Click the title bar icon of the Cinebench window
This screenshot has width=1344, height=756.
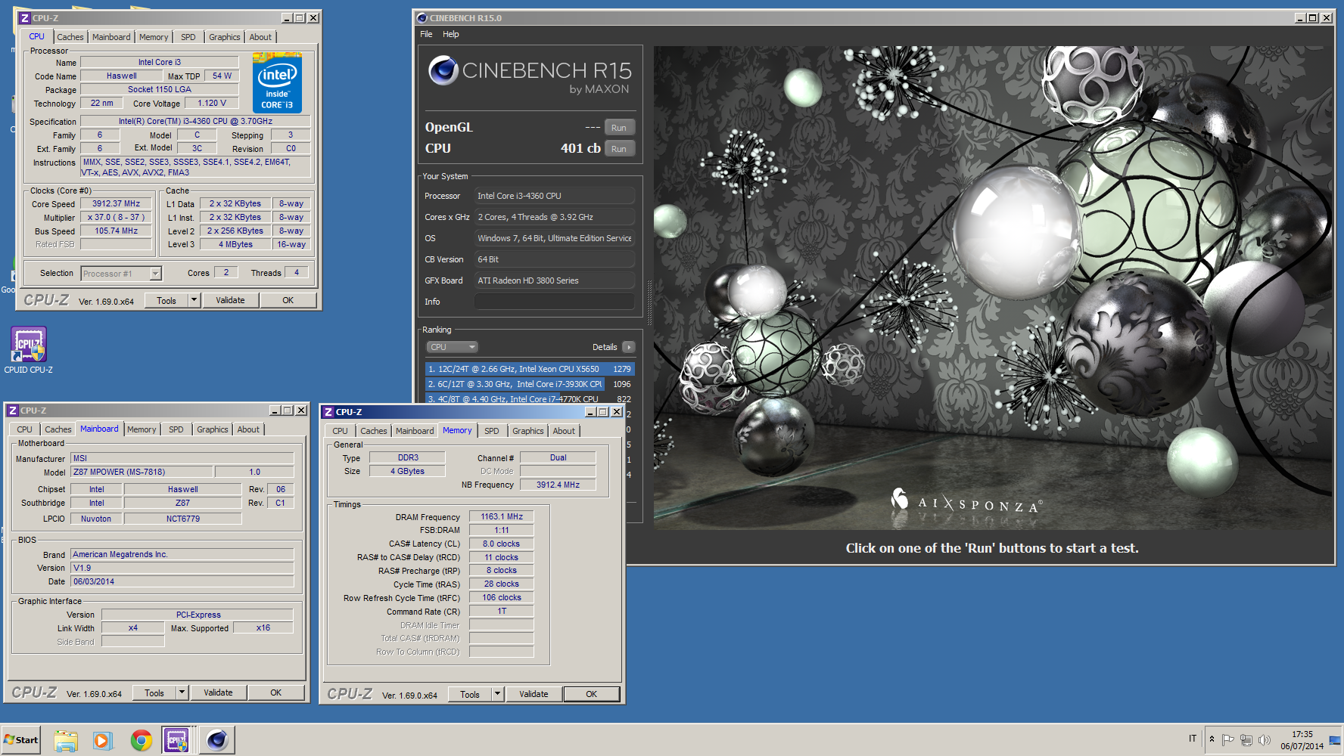(422, 18)
